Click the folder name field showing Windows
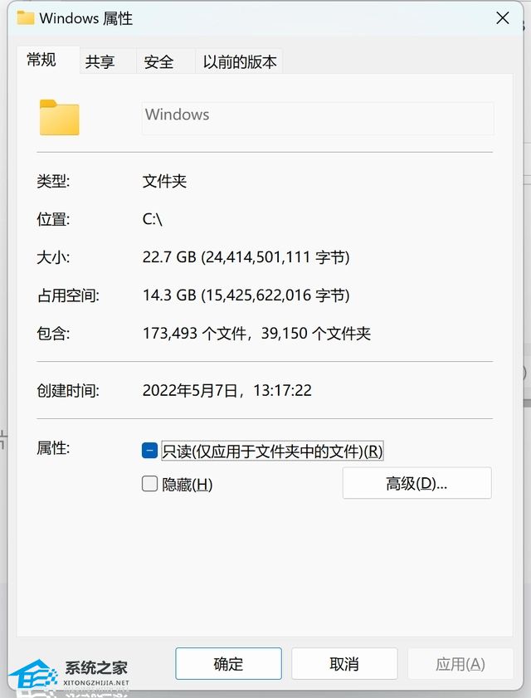This screenshot has height=698, width=531. click(318, 118)
